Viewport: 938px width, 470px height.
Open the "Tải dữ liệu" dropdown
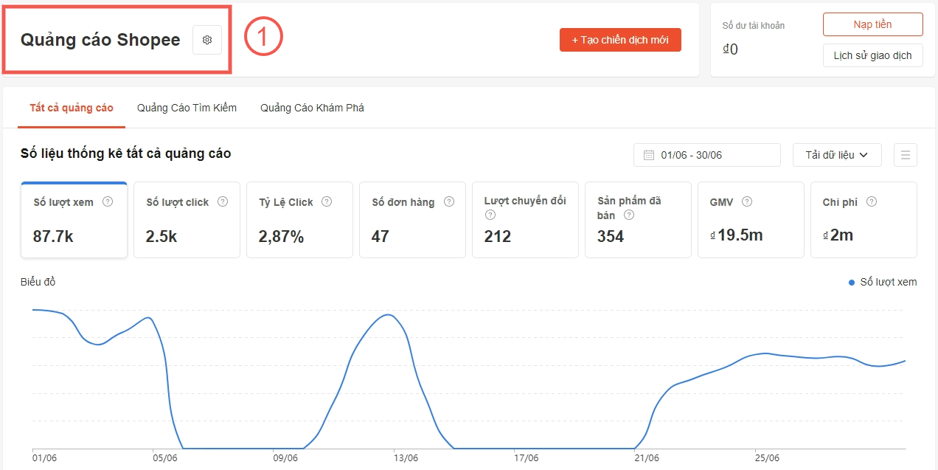[x=836, y=155]
